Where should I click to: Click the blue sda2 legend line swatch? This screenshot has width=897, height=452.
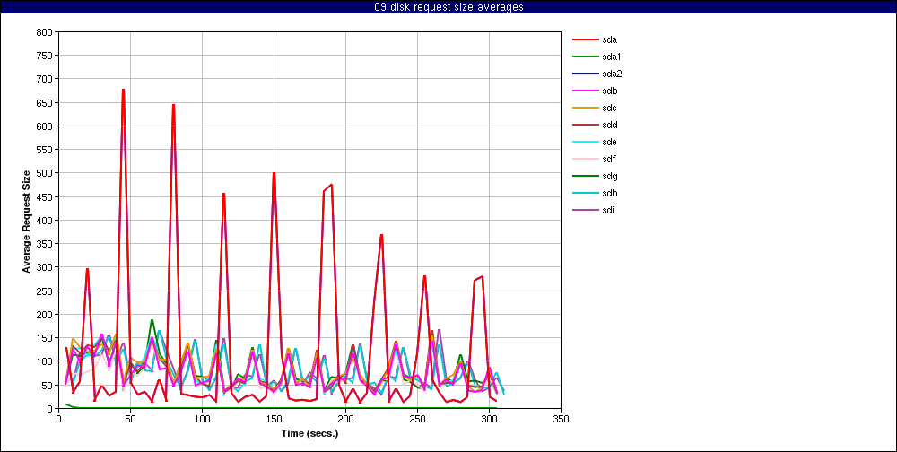pyautogui.click(x=585, y=74)
